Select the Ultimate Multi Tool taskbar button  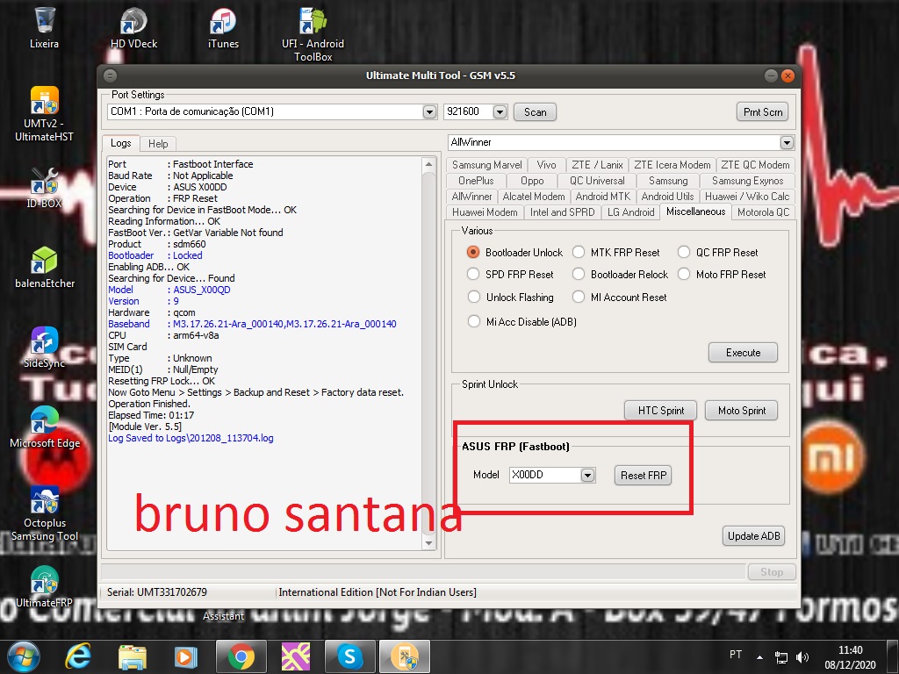pyautogui.click(x=404, y=656)
